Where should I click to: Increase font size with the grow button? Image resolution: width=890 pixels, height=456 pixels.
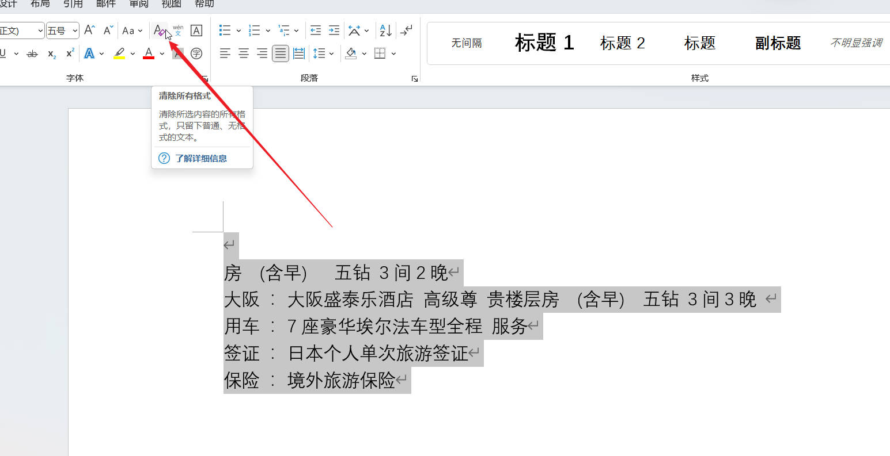coord(89,30)
